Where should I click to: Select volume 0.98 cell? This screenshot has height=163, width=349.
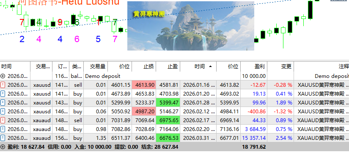(x=96, y=129)
